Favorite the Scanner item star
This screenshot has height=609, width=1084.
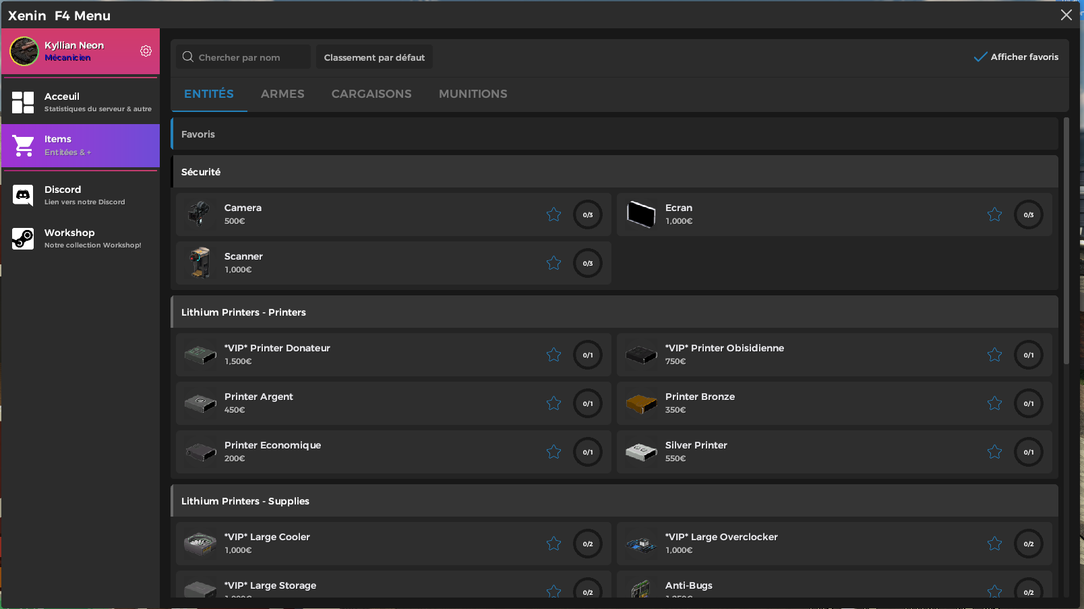pyautogui.click(x=553, y=263)
